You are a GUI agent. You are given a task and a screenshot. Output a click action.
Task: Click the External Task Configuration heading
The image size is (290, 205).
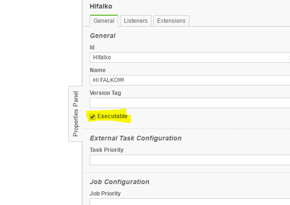click(136, 138)
